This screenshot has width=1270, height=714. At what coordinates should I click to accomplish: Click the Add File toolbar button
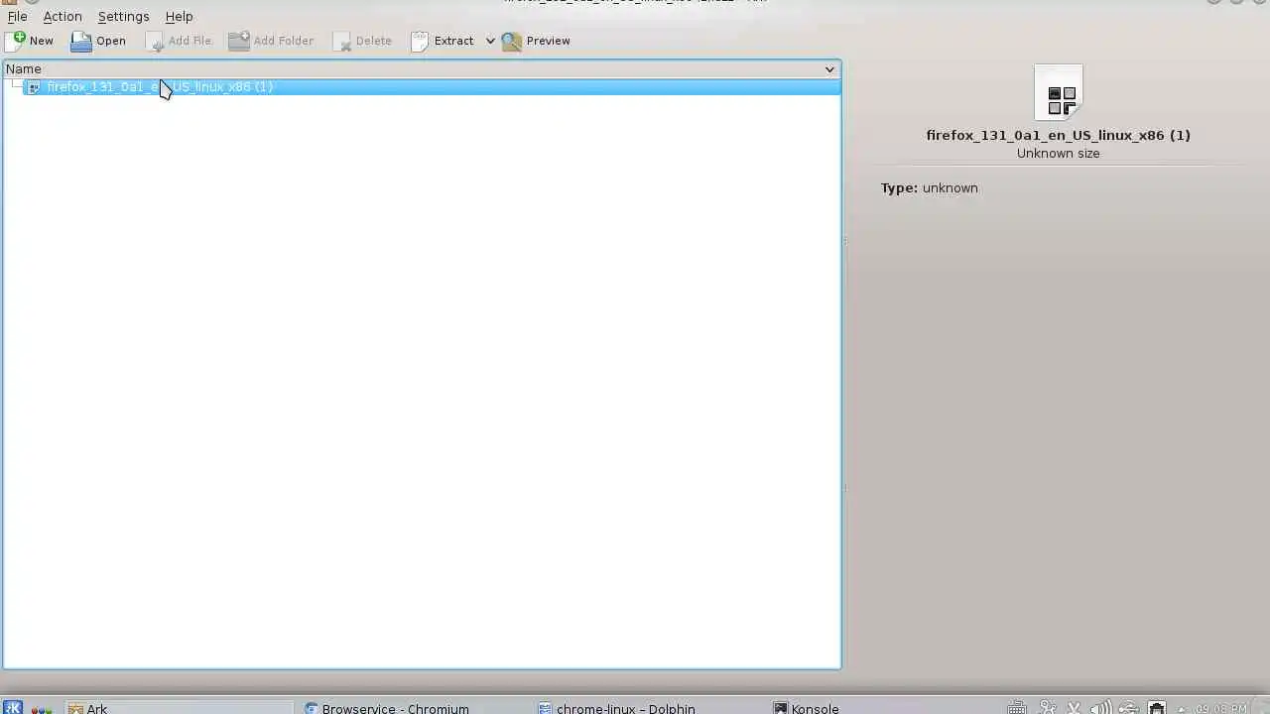tap(179, 41)
